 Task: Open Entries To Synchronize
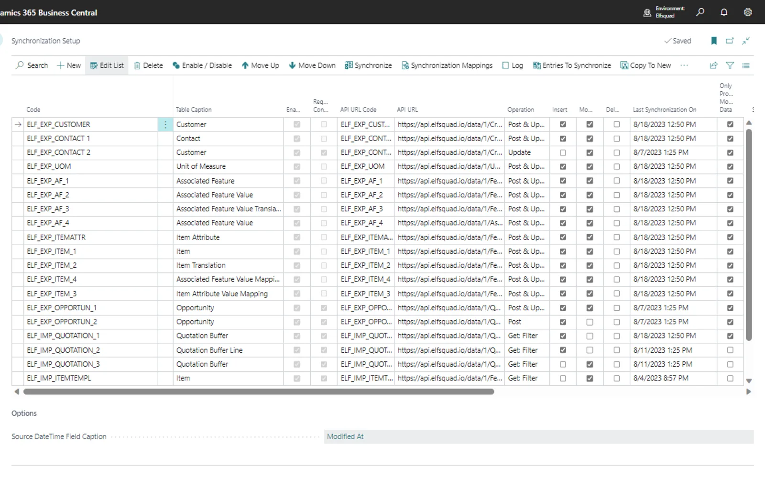[572, 65]
